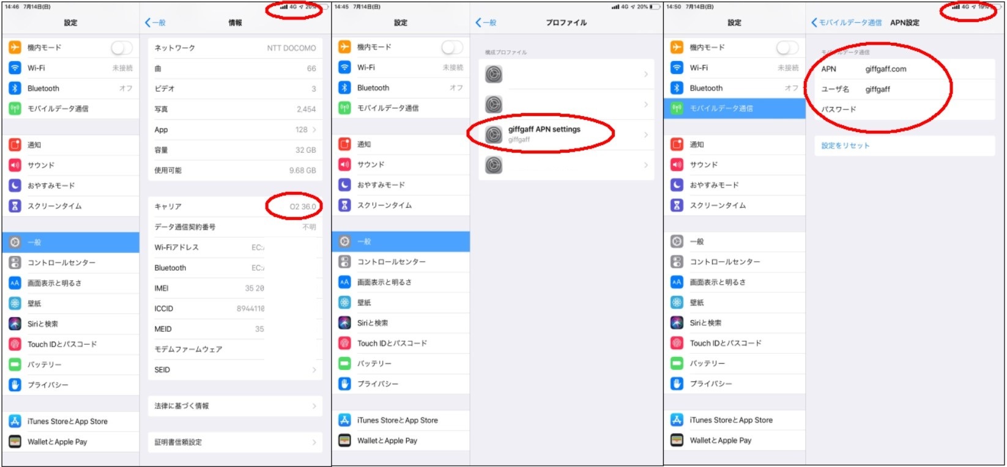Tap the 使用可能 row showing 9.68 GB
The image size is (1007, 467).
[235, 171]
